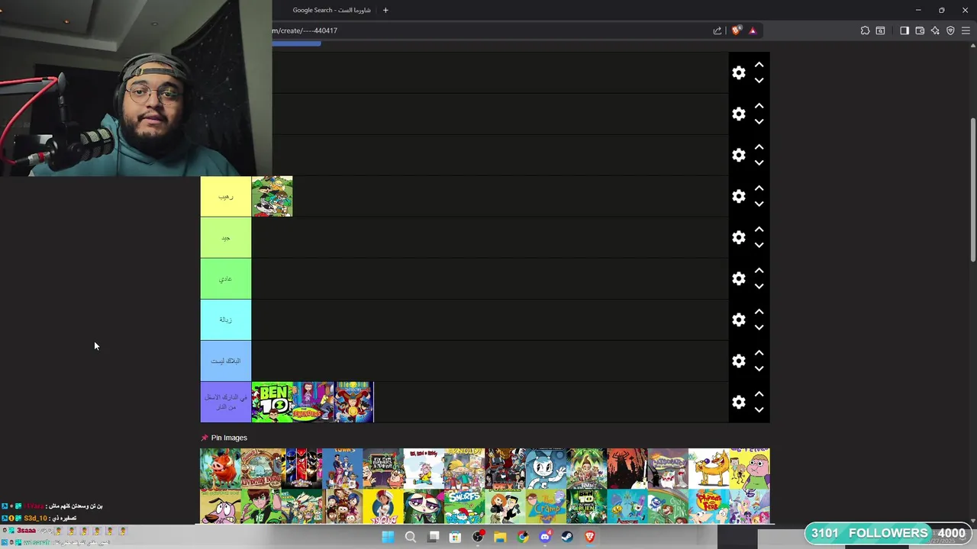Pick the Courage the Cowardly Dog thumbnail
The width and height of the screenshot is (977, 549).
point(221,506)
